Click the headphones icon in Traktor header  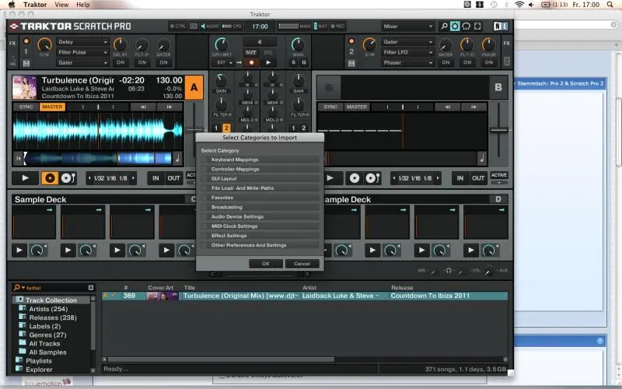click(466, 26)
